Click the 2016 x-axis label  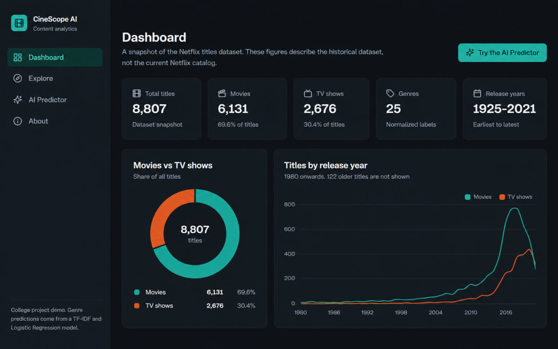506,312
